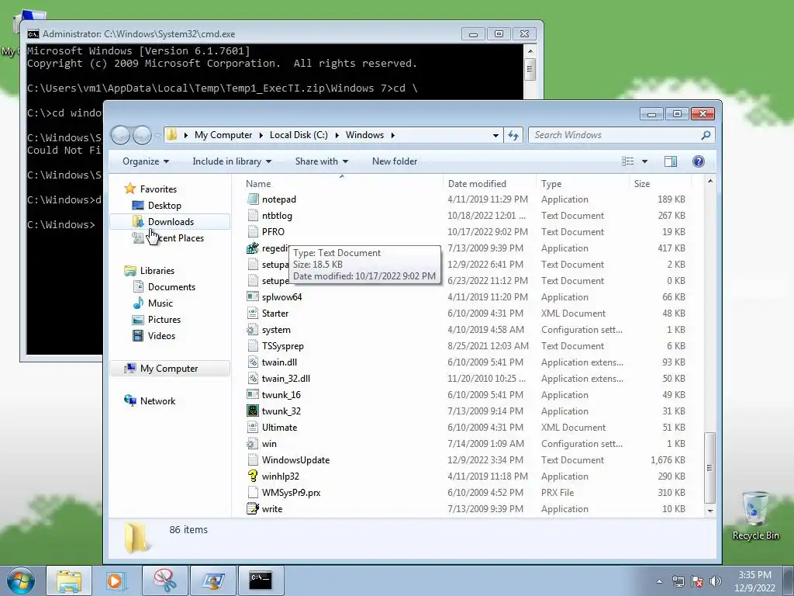The height and width of the screenshot is (596, 794).
Task: Select the regedit application icon
Action: click(252, 248)
